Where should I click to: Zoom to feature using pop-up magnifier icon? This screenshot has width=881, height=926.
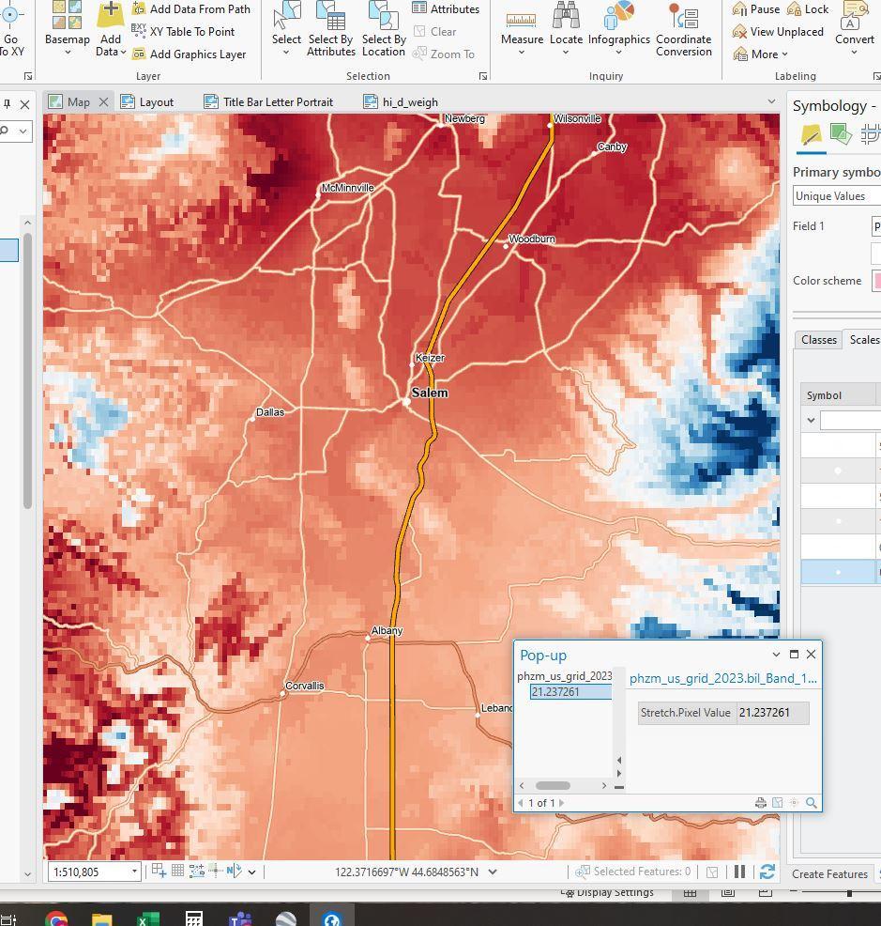(x=812, y=803)
